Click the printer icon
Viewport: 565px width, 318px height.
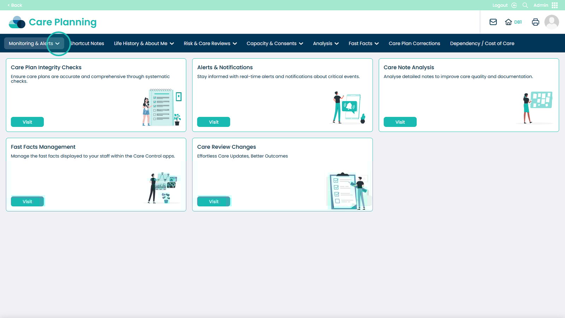pyautogui.click(x=535, y=22)
